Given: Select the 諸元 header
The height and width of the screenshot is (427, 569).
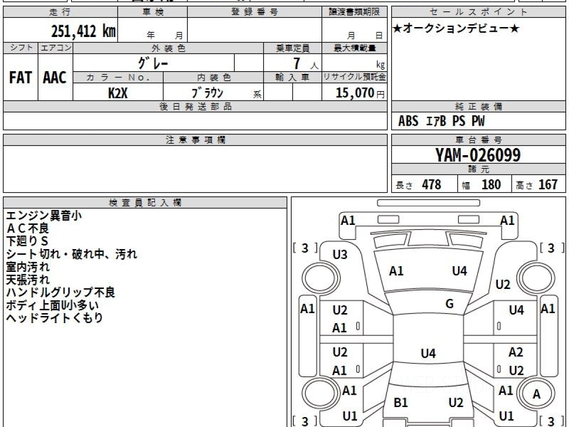Looking at the screenshot, I should tap(479, 169).
